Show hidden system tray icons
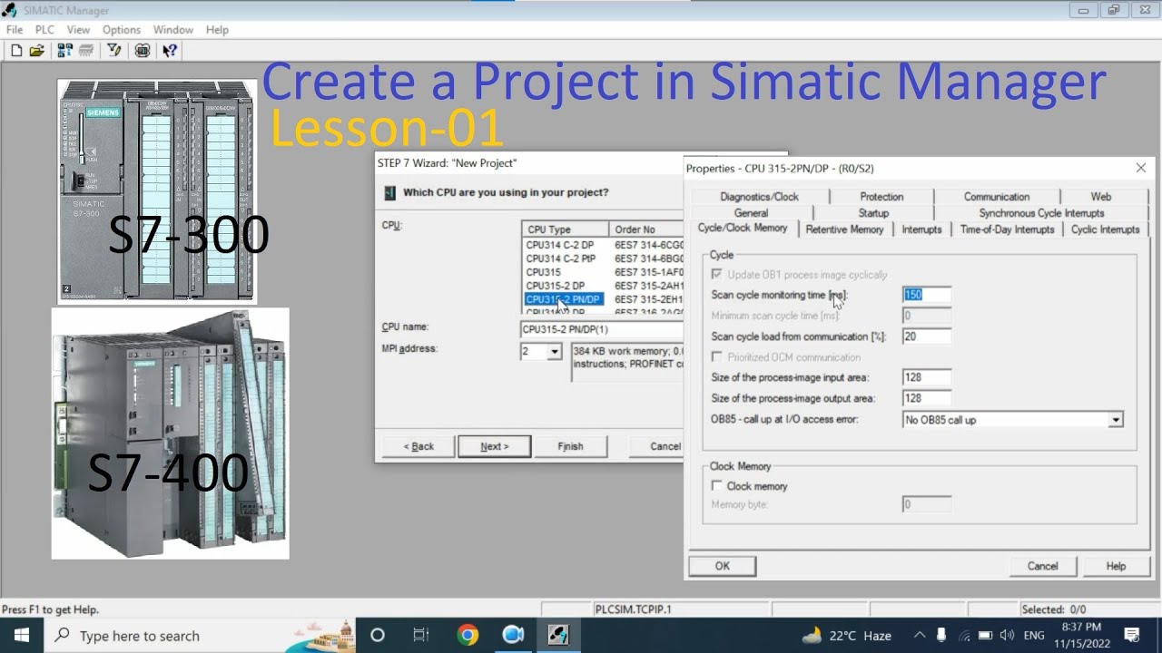This screenshot has height=653, width=1162. tap(920, 636)
